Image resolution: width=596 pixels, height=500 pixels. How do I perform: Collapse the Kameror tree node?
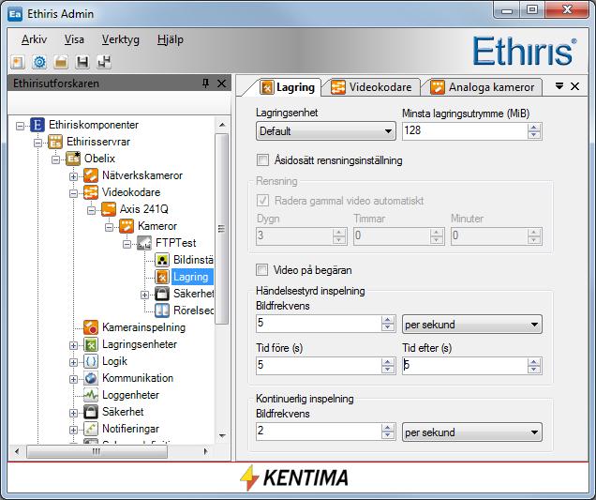point(109,227)
